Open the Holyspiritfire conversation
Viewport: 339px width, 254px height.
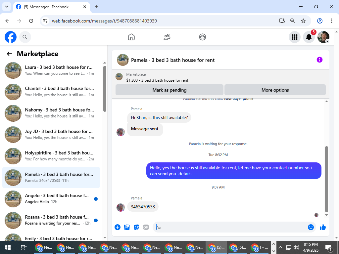pyautogui.click(x=51, y=156)
